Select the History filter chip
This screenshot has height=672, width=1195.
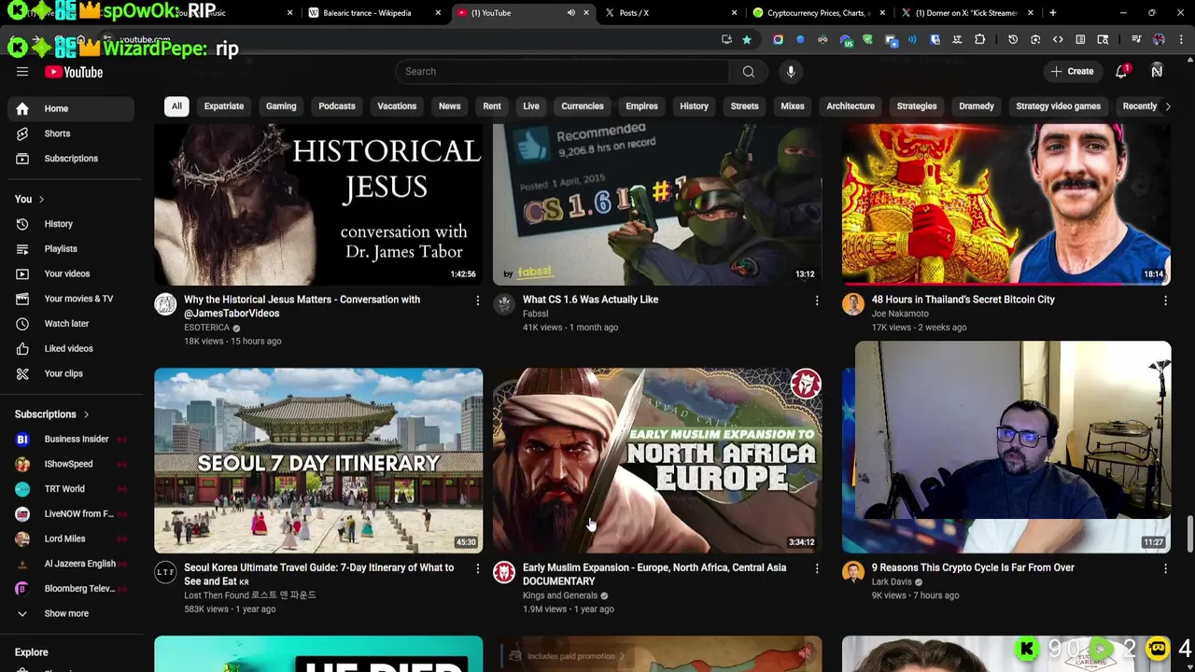click(x=694, y=106)
